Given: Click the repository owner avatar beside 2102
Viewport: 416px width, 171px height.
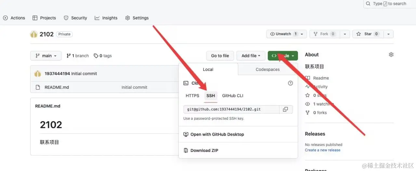Looking at the screenshot, I should (34, 34).
